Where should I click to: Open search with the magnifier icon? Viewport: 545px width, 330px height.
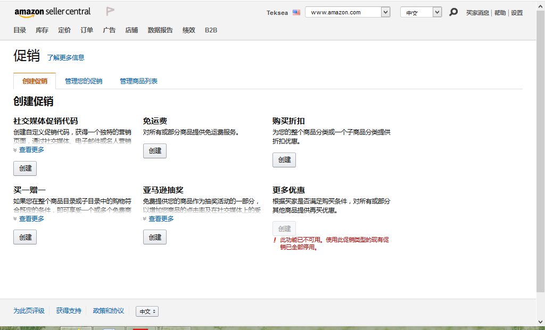pyautogui.click(x=453, y=12)
